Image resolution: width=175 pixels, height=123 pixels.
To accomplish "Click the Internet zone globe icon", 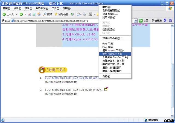I will coord(146,120).
